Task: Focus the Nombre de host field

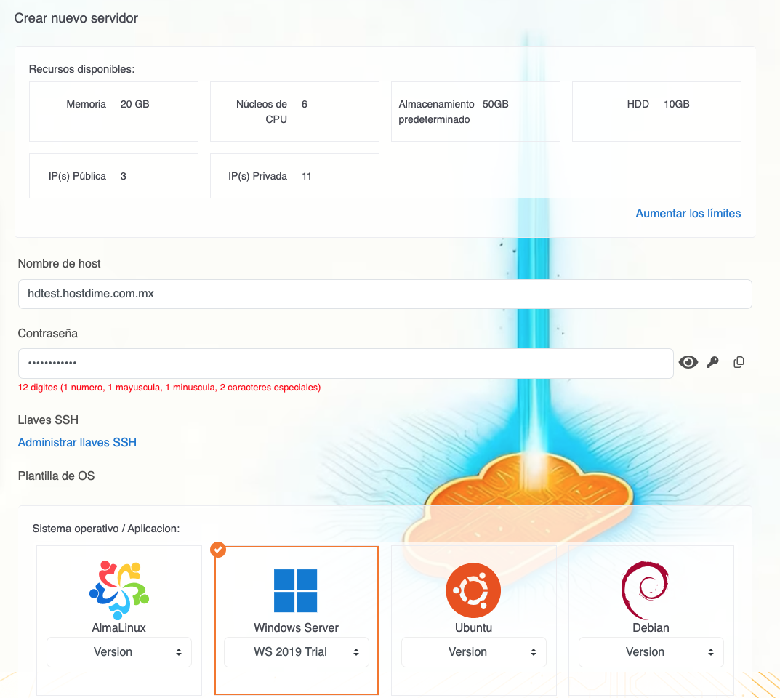Action: tap(385, 294)
